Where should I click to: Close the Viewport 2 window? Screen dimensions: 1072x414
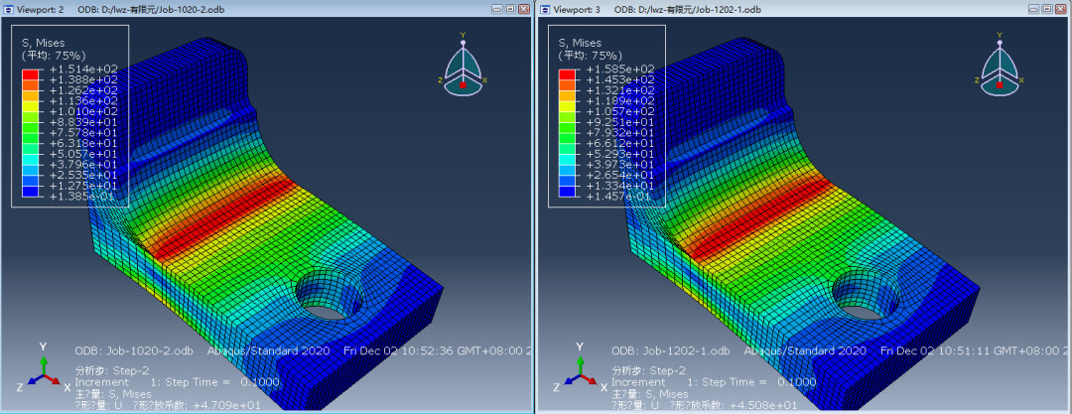pos(524,9)
